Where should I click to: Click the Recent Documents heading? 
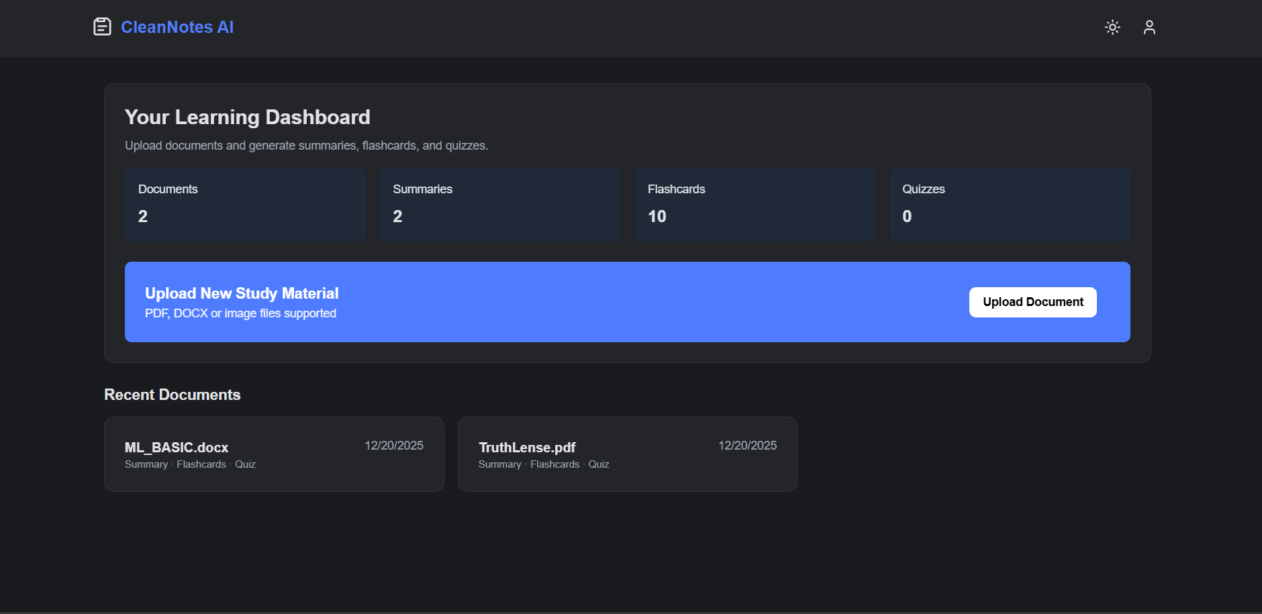coord(172,395)
